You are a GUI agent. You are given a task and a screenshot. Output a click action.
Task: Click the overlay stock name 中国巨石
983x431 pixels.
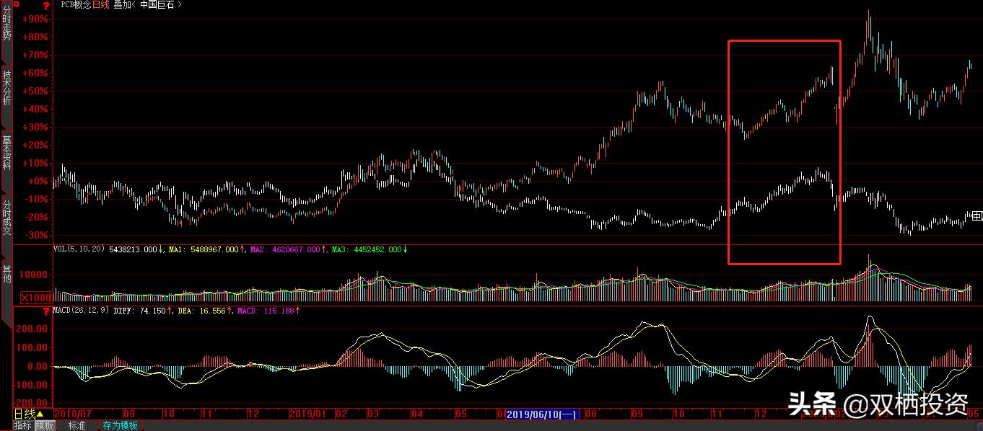[x=157, y=4]
